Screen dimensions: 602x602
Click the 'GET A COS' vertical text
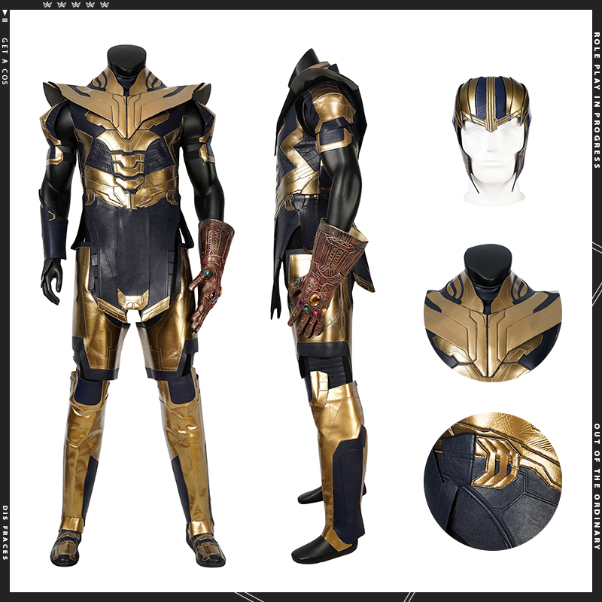click(5, 61)
